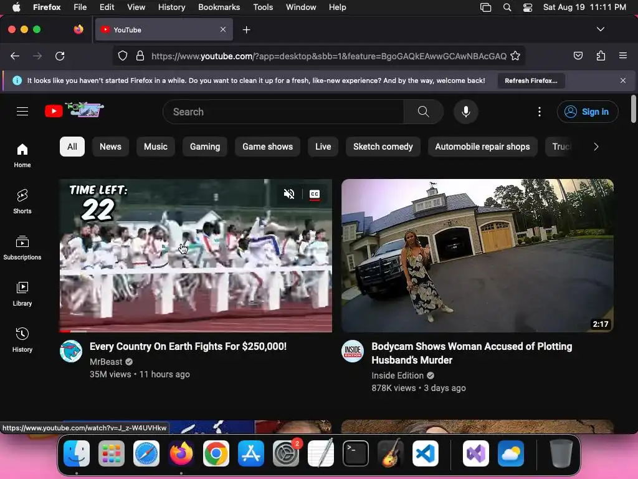Open the Tools menu

pos(263,7)
